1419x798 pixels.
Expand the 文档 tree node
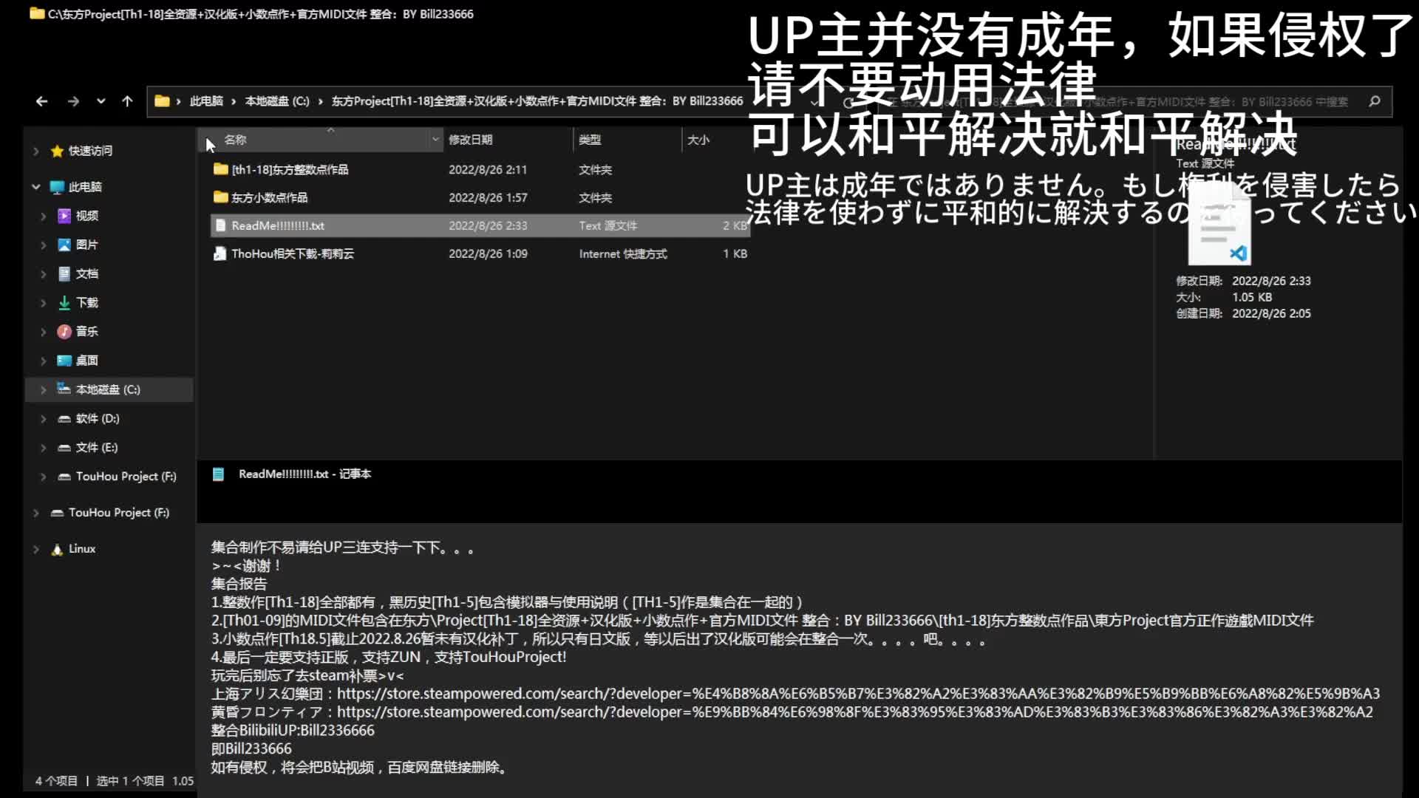click(x=43, y=273)
